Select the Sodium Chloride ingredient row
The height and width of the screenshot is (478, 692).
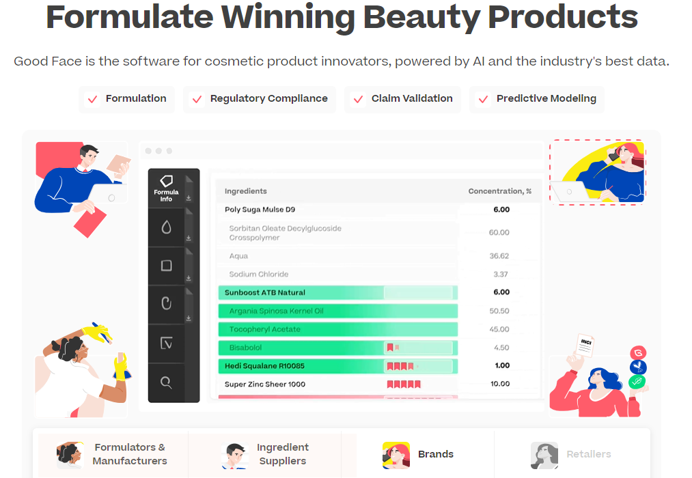(x=378, y=275)
